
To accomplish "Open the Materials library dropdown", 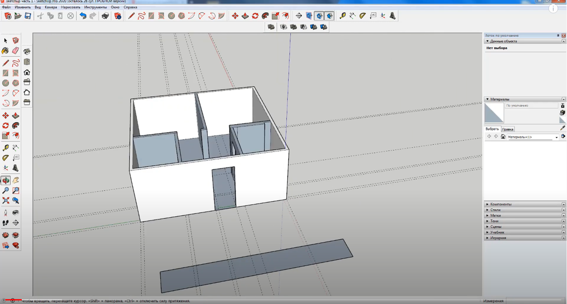I will (x=557, y=137).
